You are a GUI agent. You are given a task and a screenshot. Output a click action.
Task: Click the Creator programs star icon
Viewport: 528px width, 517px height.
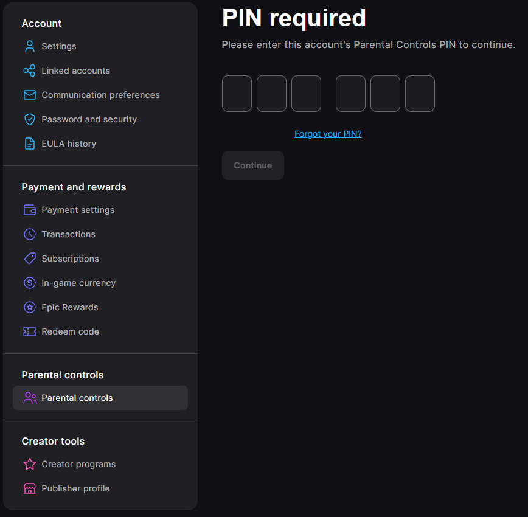pos(30,464)
